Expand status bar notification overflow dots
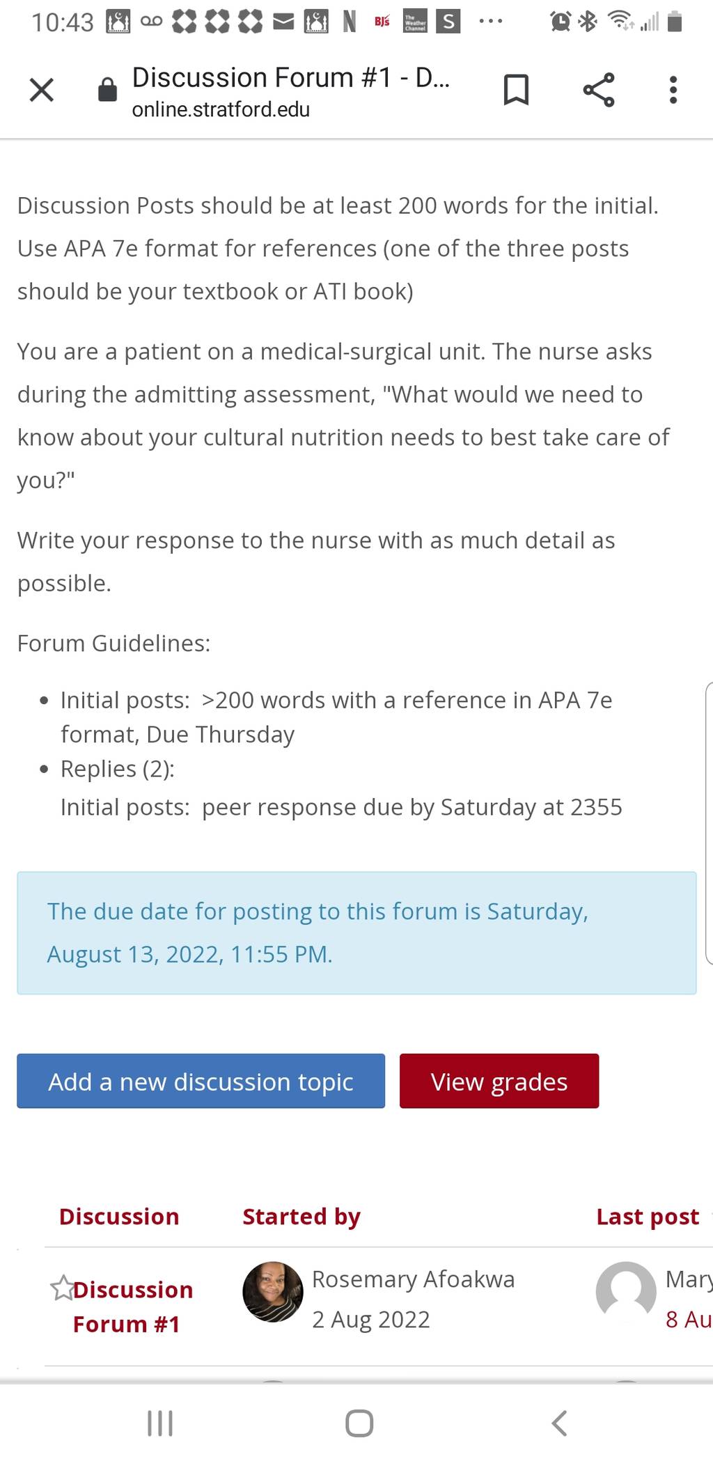This screenshot has width=713, height=1466. pos(491,22)
